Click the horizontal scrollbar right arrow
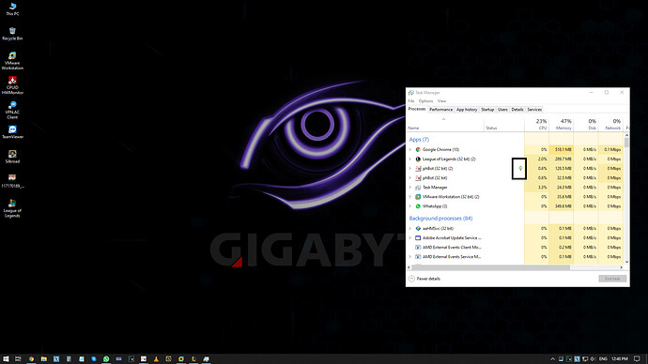648x364 pixels. [621, 267]
